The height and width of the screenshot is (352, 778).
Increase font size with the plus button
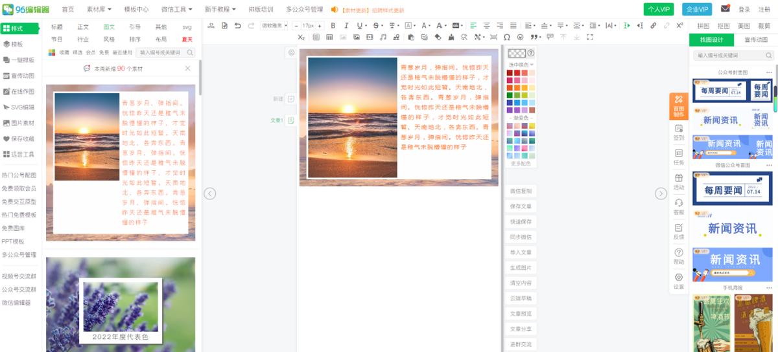[x=319, y=26]
